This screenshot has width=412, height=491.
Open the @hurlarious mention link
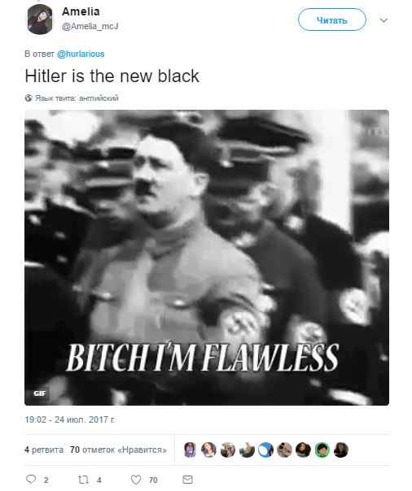pyautogui.click(x=81, y=54)
